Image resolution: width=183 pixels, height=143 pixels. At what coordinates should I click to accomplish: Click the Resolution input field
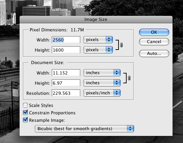coord(66,93)
